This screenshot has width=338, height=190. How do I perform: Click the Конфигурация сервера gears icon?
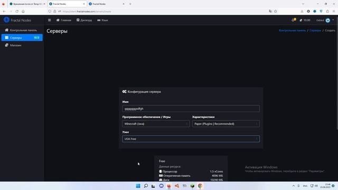[125, 91]
